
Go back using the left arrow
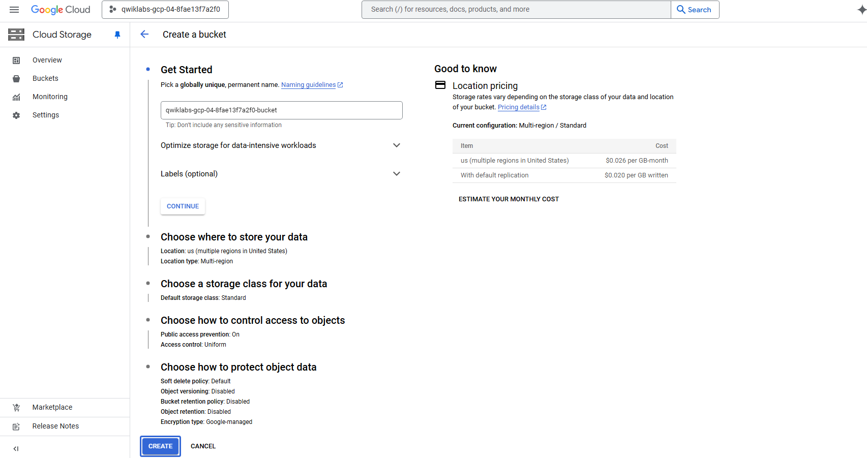click(x=144, y=34)
